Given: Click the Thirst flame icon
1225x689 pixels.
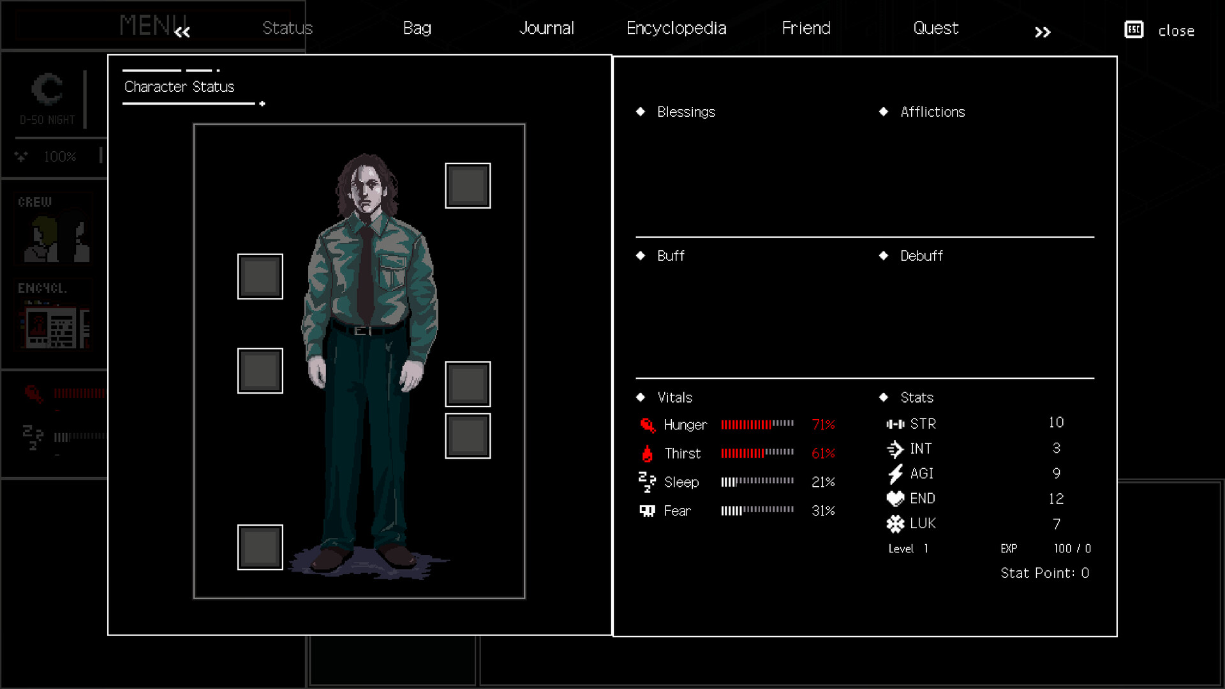Looking at the screenshot, I should pyautogui.click(x=648, y=454).
